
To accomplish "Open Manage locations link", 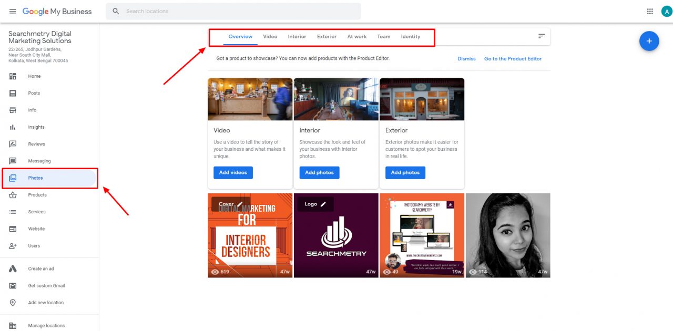I will click(46, 326).
